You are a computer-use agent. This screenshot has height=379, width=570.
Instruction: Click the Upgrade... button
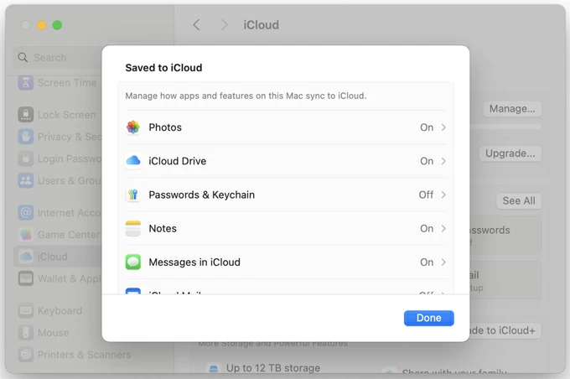tap(510, 153)
